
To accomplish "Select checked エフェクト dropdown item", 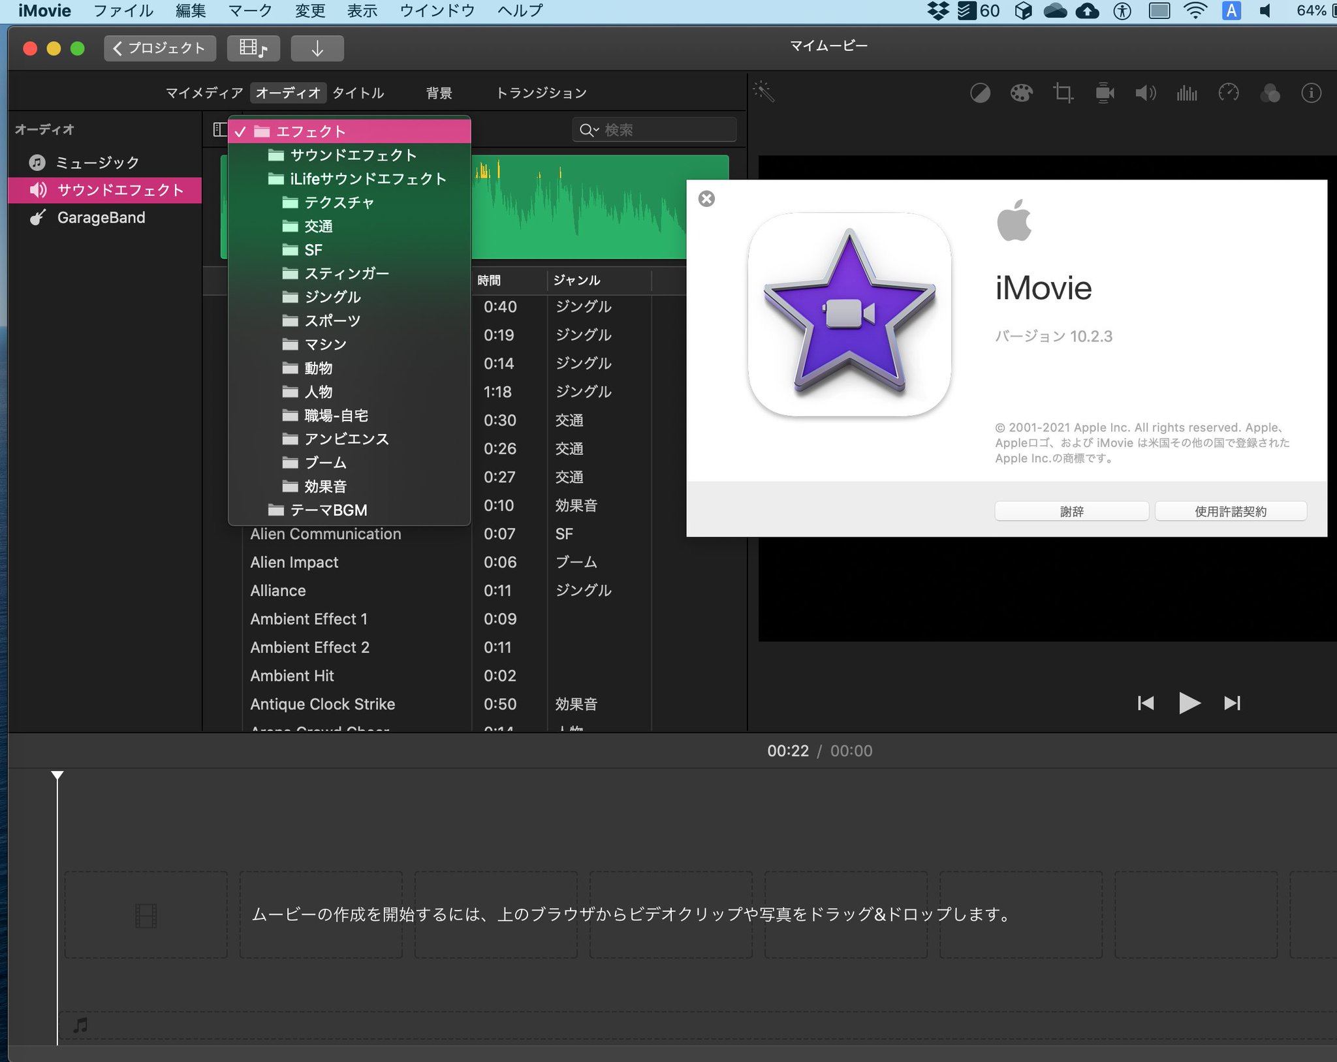I will click(x=349, y=131).
